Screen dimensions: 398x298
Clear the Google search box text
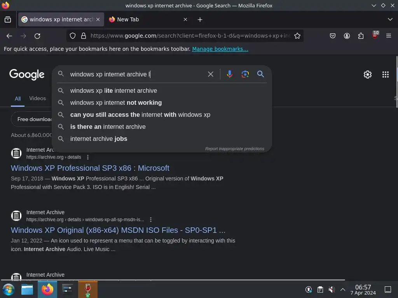[210, 74]
